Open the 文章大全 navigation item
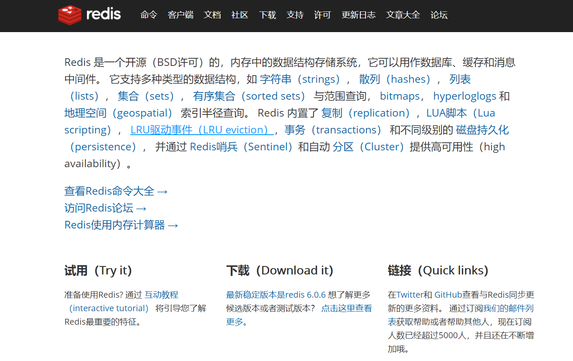The image size is (573, 361). [x=403, y=15]
